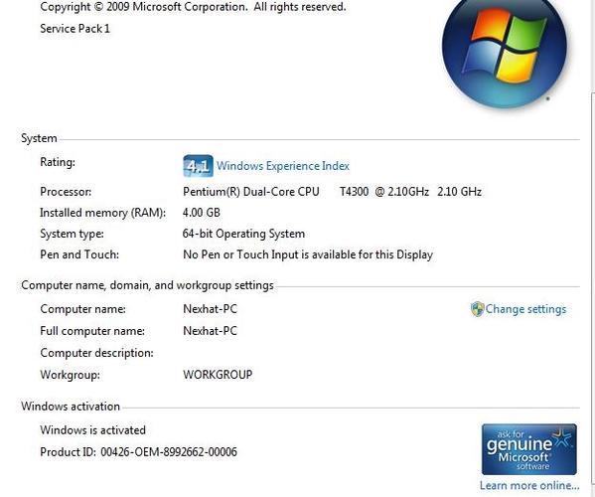595x497 pixels.
Task: Click the shield icon beside Change settings
Action: click(478, 309)
